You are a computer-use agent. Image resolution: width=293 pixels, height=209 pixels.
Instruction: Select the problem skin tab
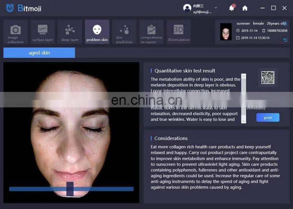[97, 32]
